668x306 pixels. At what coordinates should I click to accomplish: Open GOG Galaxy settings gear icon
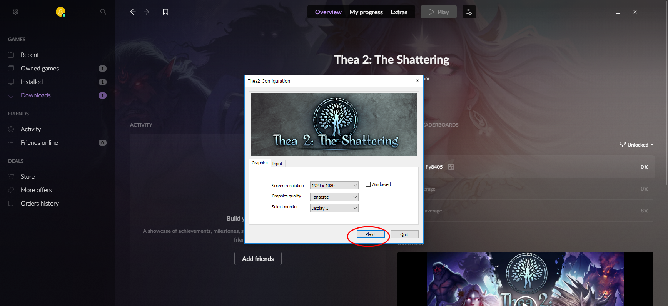click(x=15, y=12)
